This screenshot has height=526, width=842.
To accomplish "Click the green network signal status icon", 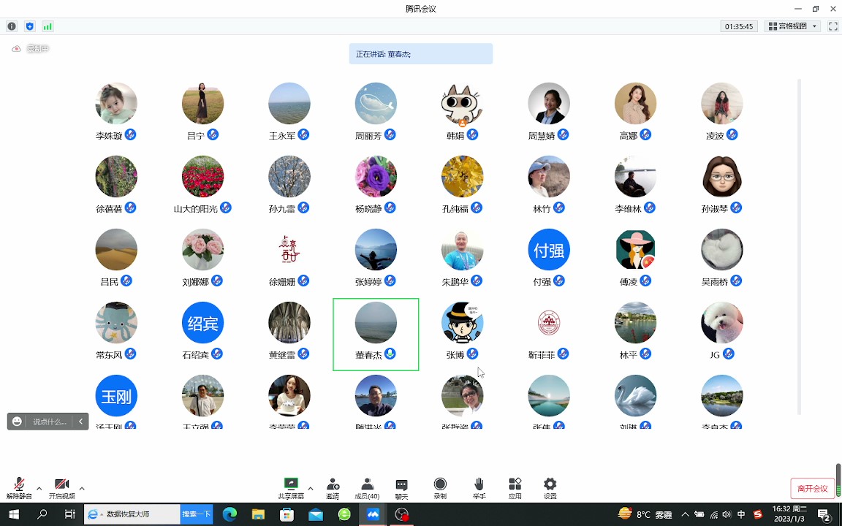I will pyautogui.click(x=48, y=26).
